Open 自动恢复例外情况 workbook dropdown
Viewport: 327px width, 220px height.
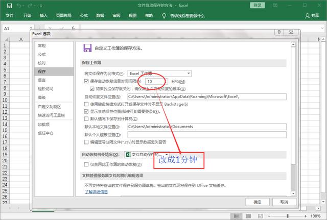pyautogui.click(x=147, y=155)
